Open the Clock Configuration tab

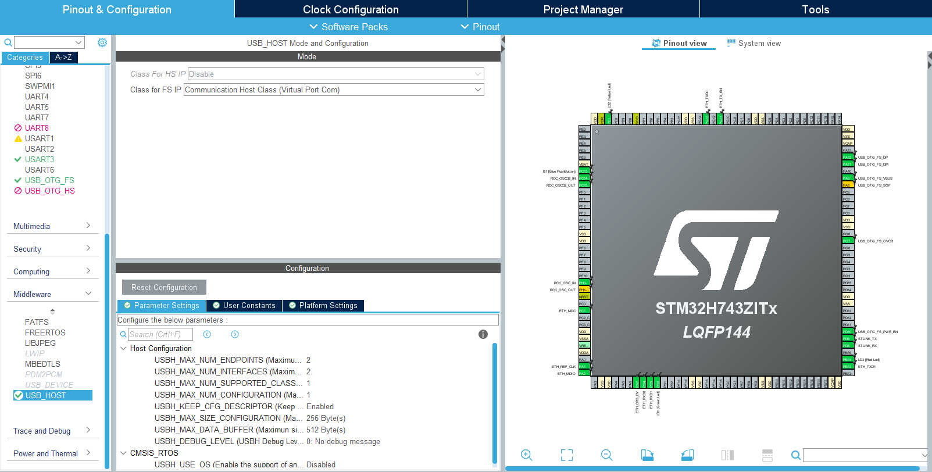pos(351,9)
